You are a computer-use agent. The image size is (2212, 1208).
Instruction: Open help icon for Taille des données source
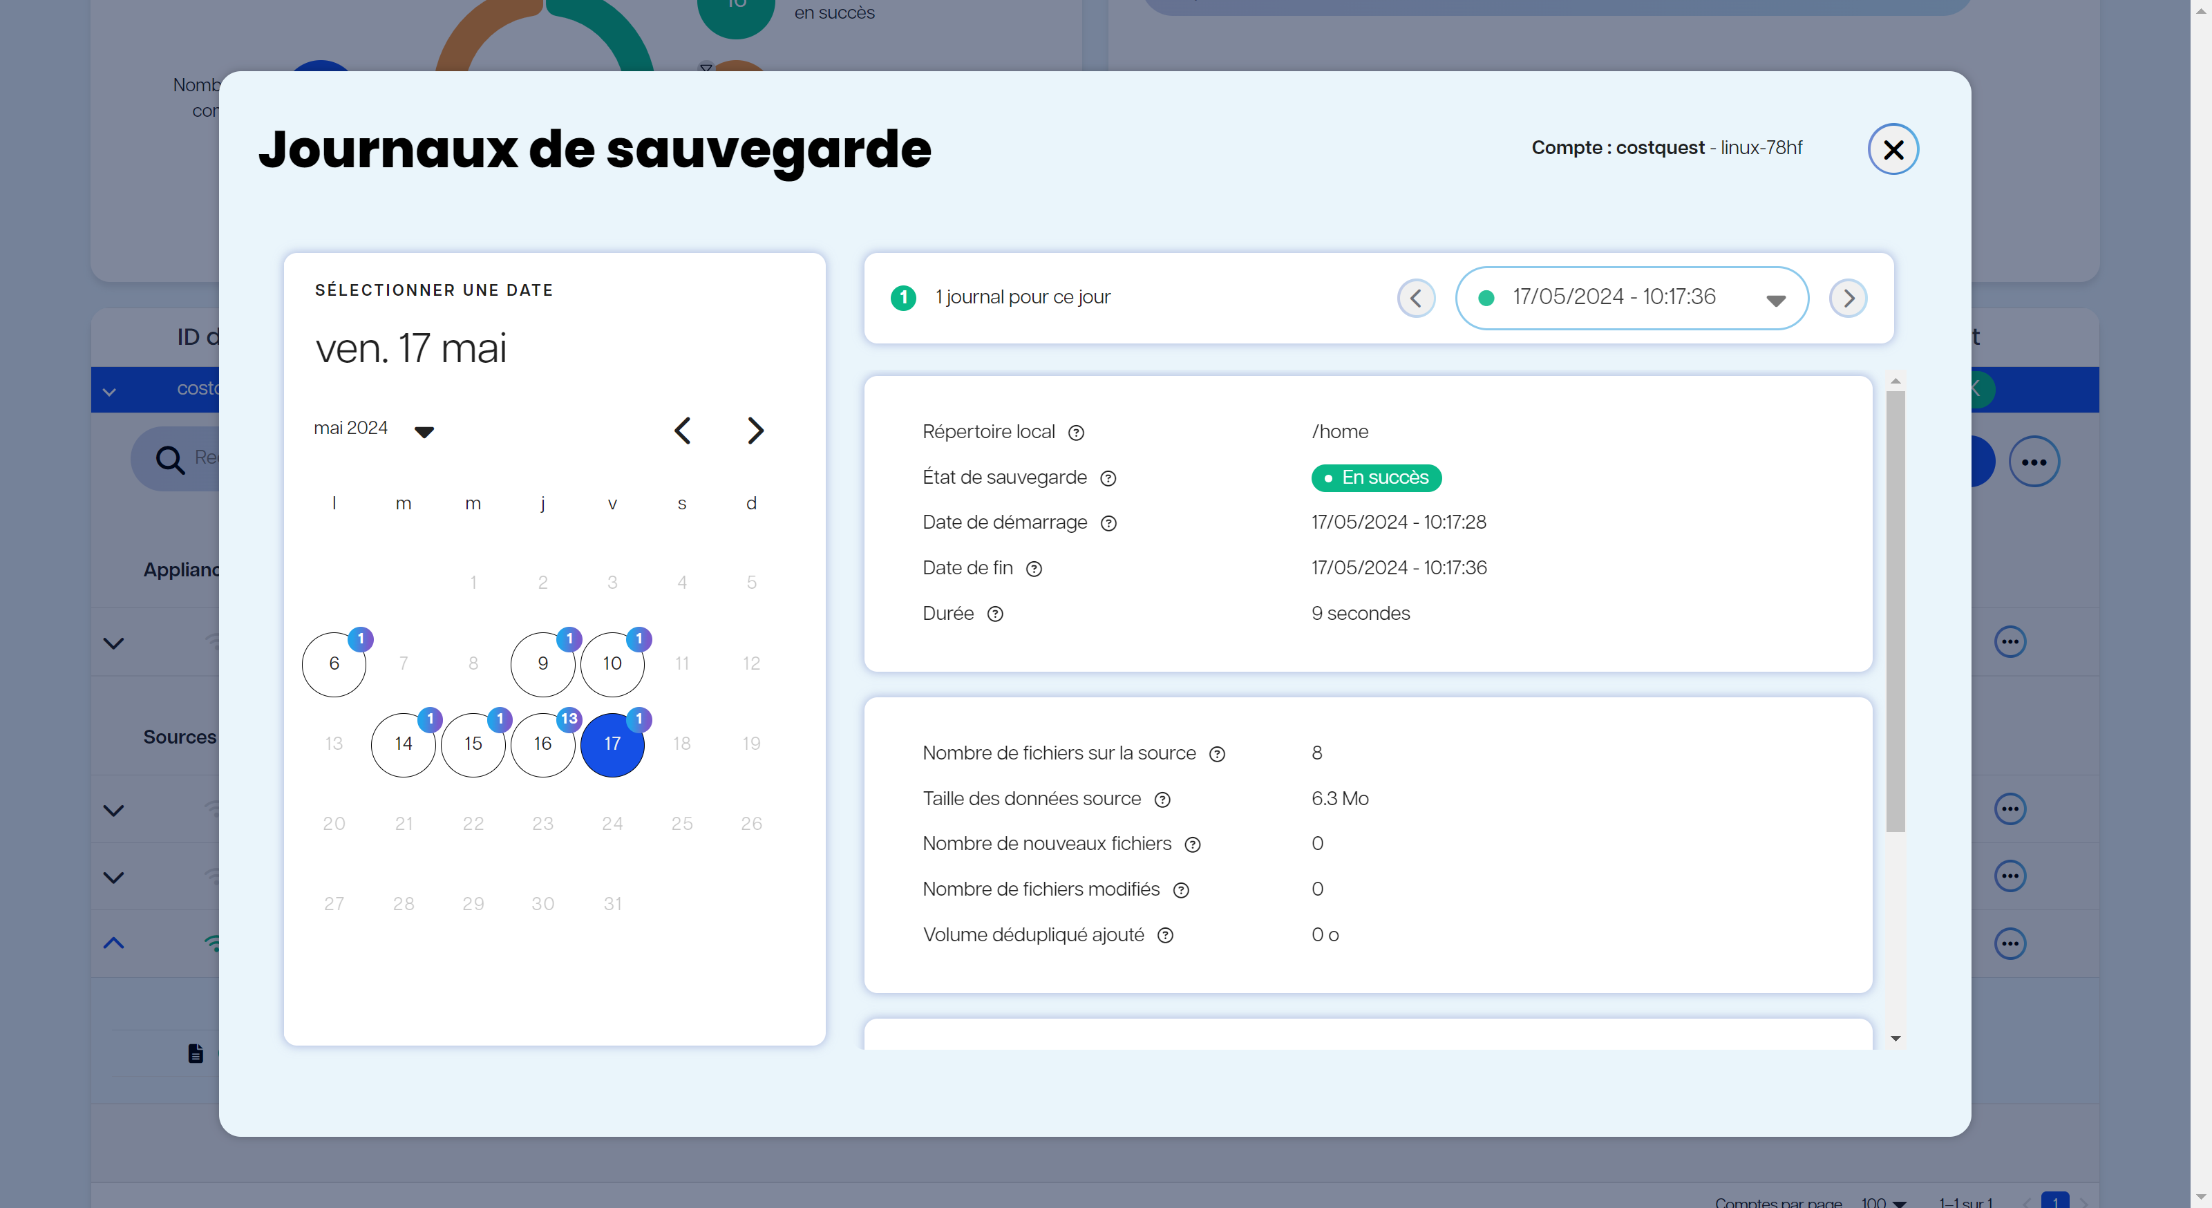1162,800
